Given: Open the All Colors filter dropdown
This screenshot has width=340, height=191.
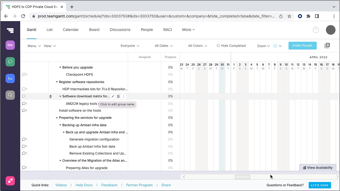Looking at the screenshot, I should tap(198, 46).
